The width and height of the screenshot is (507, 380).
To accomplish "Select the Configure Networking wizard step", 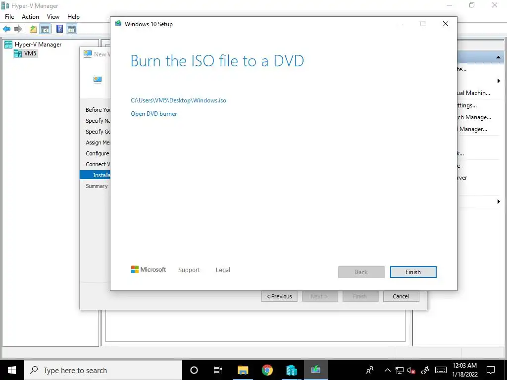I will tap(98, 153).
